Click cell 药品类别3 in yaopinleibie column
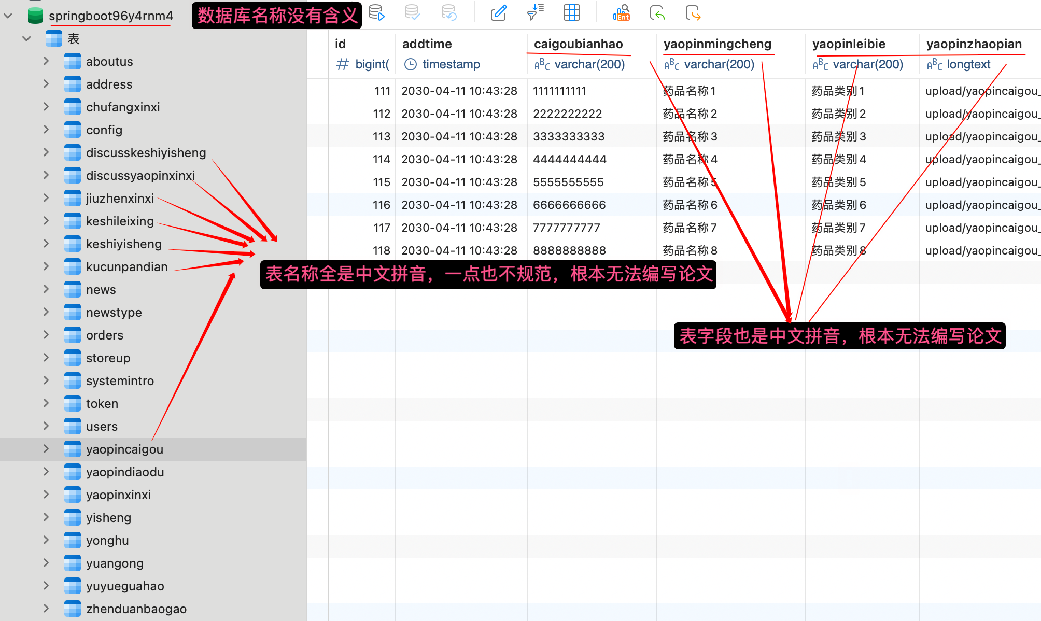 [x=838, y=136]
